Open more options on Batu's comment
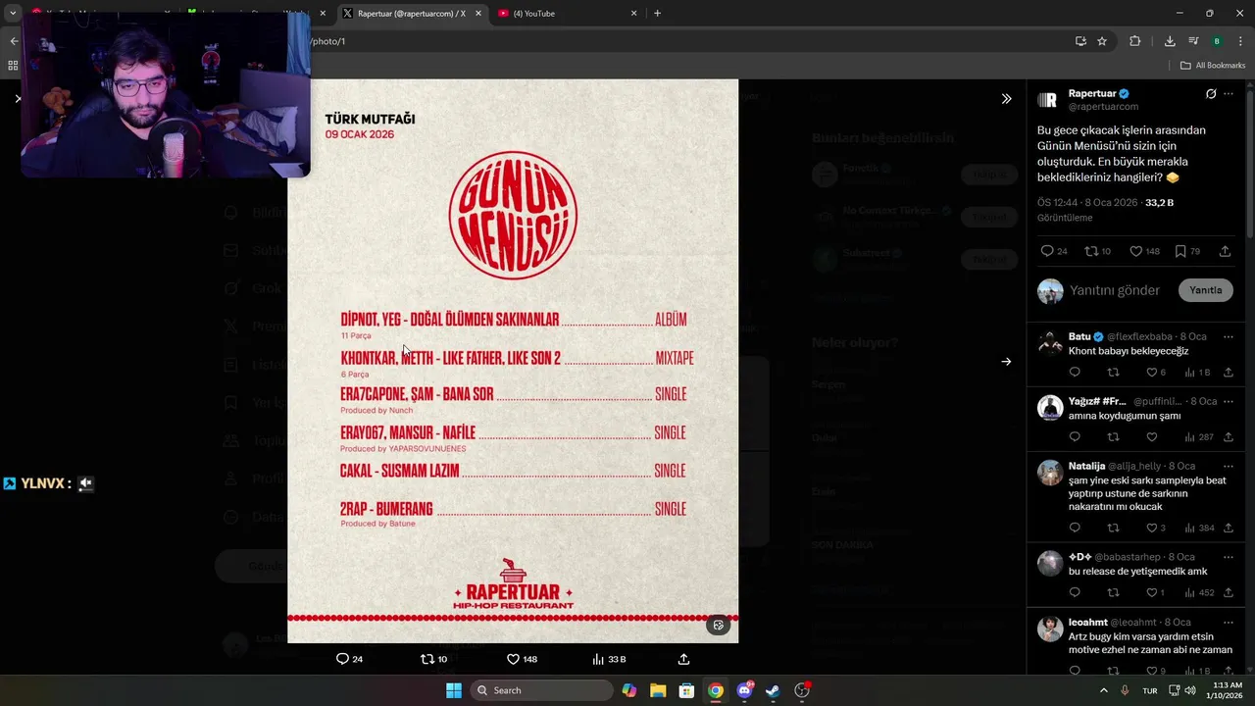Image resolution: width=1255 pixels, height=706 pixels. pos(1229,336)
